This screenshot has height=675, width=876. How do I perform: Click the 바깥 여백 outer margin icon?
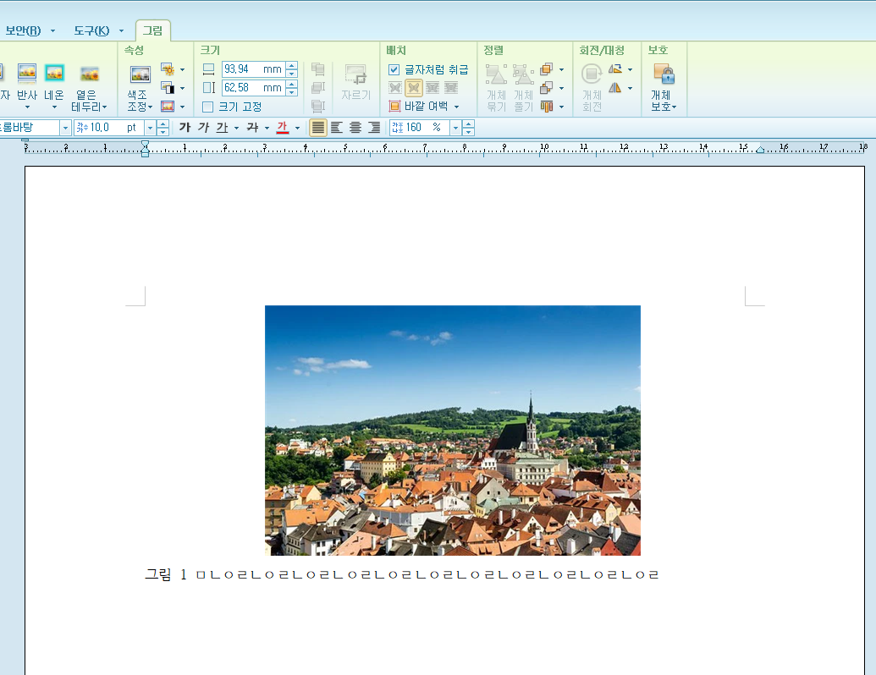tap(395, 106)
